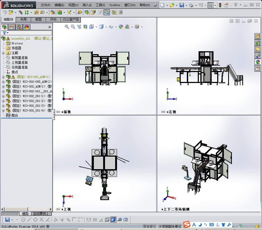Click the Measure tape icon in bottom toolbar
Viewport: 262px width, 230px height.
point(119,220)
